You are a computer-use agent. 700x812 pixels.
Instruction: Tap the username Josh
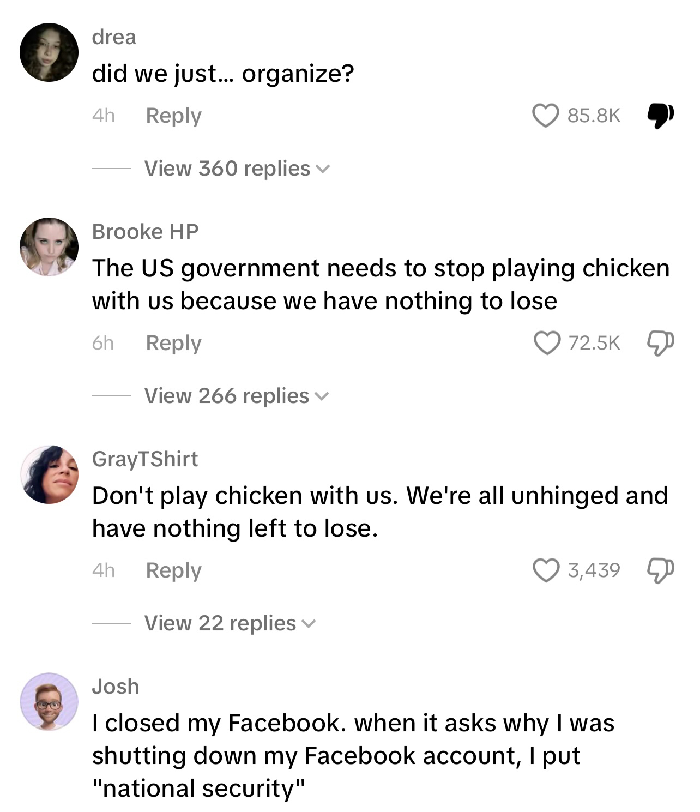[x=115, y=687]
